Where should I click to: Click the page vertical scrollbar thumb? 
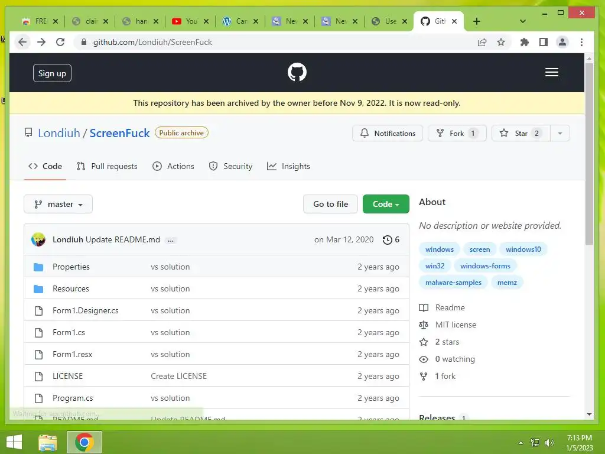pos(589,154)
